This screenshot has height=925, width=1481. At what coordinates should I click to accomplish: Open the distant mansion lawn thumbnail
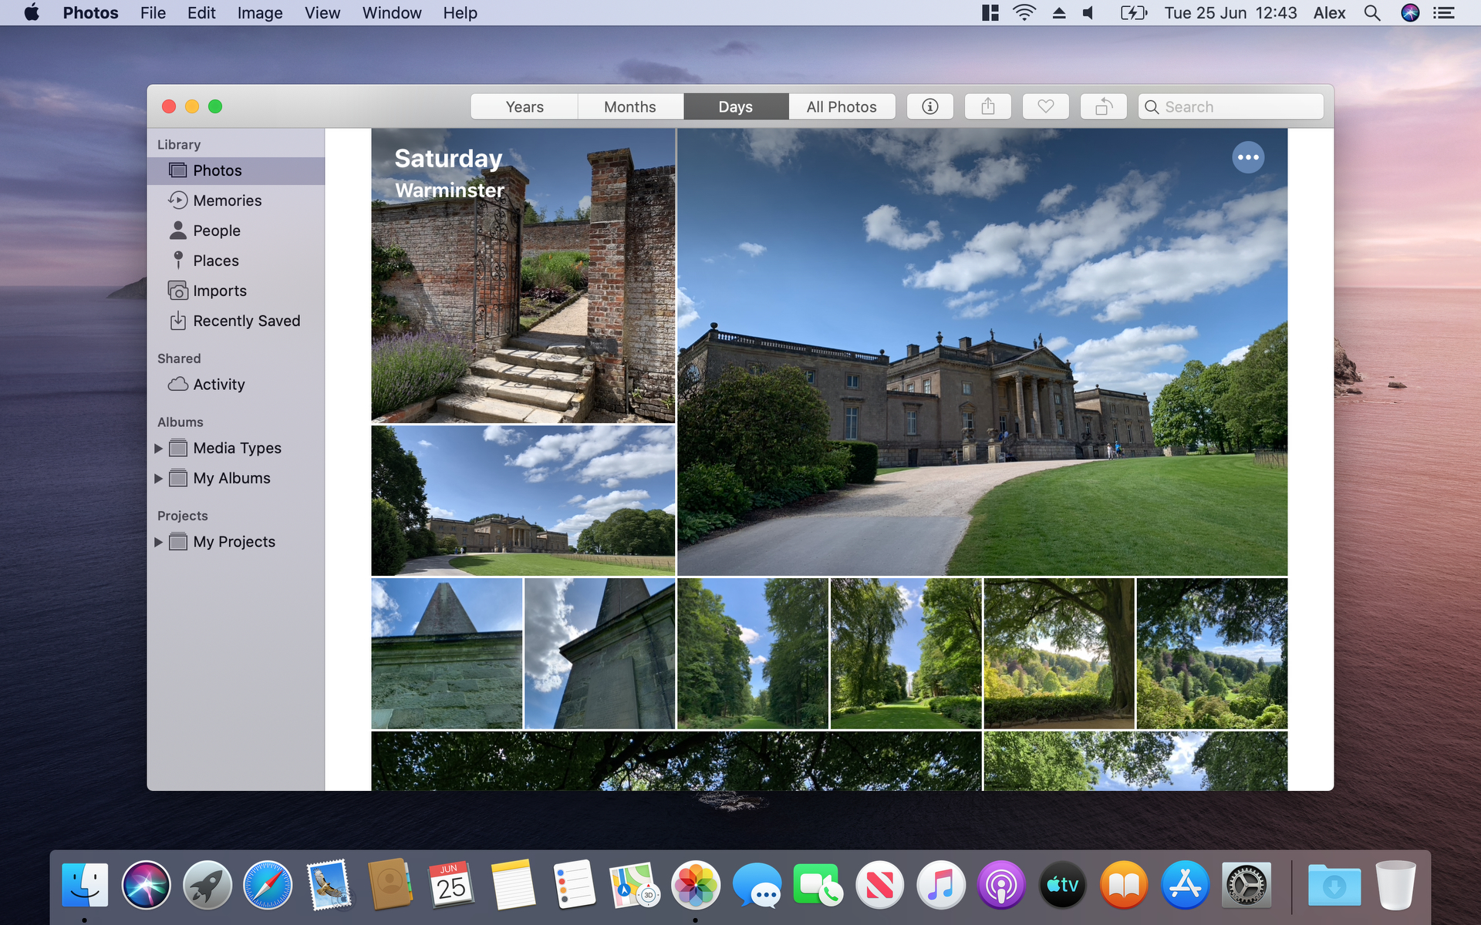point(523,501)
